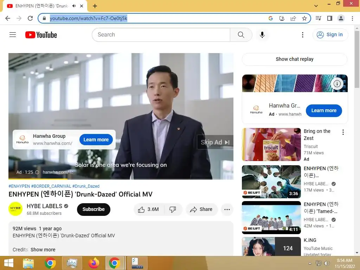
Task: Navigate back in the browser
Action: (8, 18)
